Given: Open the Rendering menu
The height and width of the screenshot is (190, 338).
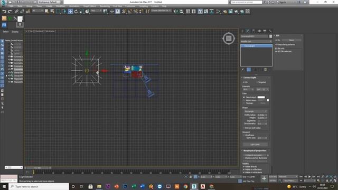Looking at the screenshot, I should pos(105,6).
